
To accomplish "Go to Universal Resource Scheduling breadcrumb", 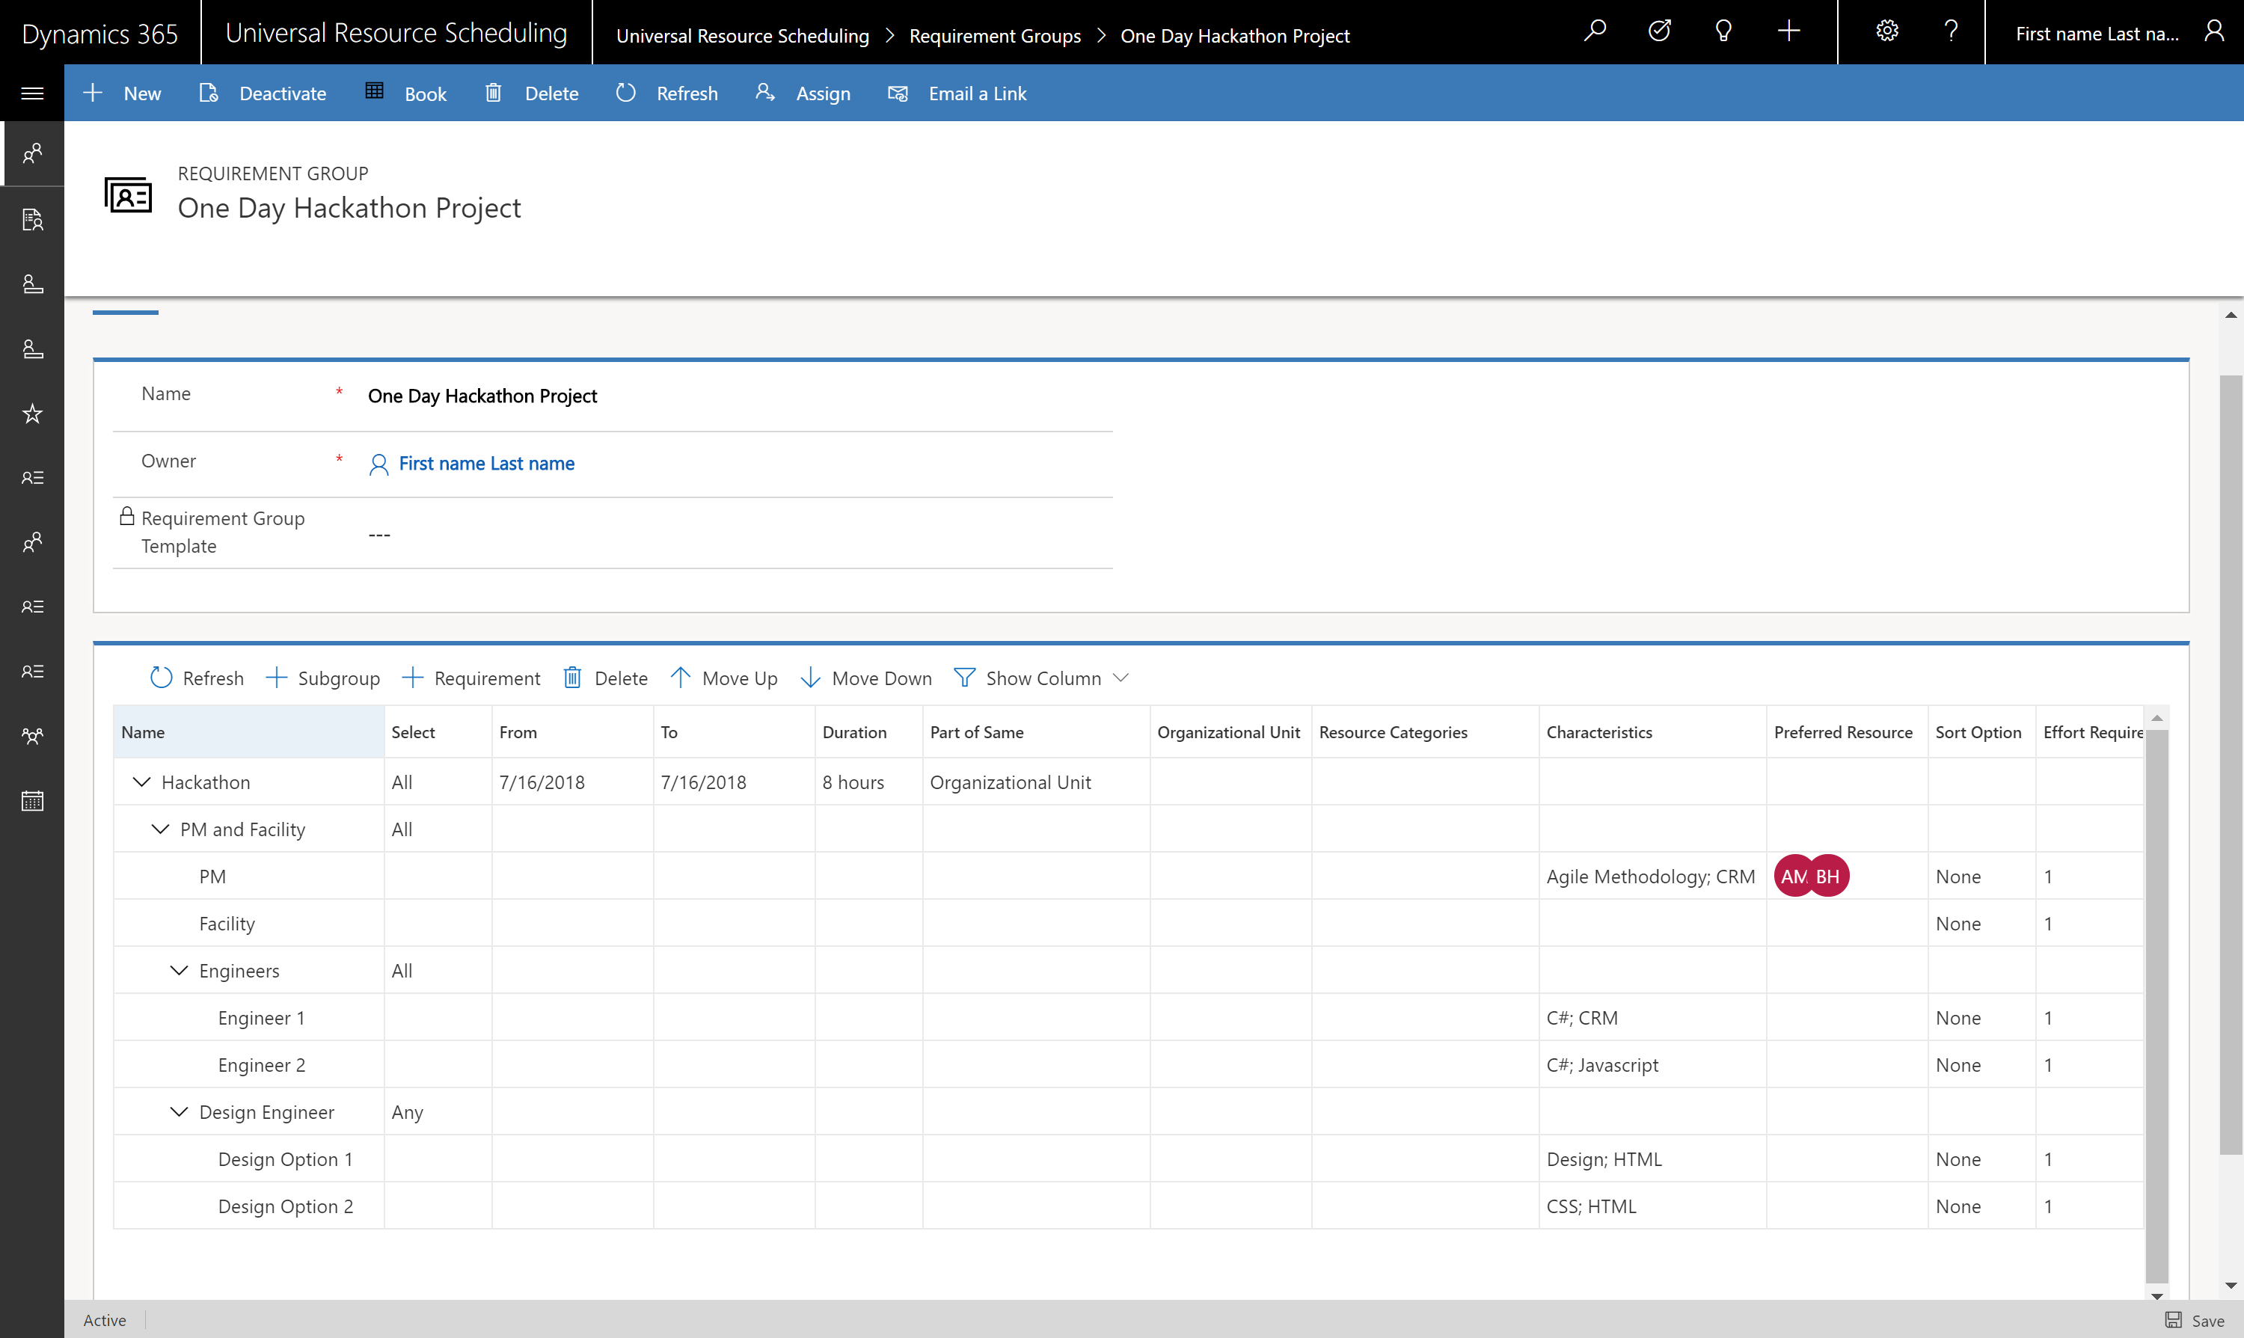I will pyautogui.click(x=742, y=36).
